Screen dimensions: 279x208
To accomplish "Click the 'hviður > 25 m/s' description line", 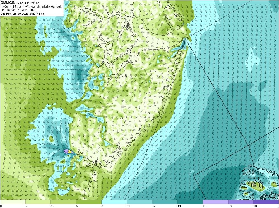I will click(32, 7).
